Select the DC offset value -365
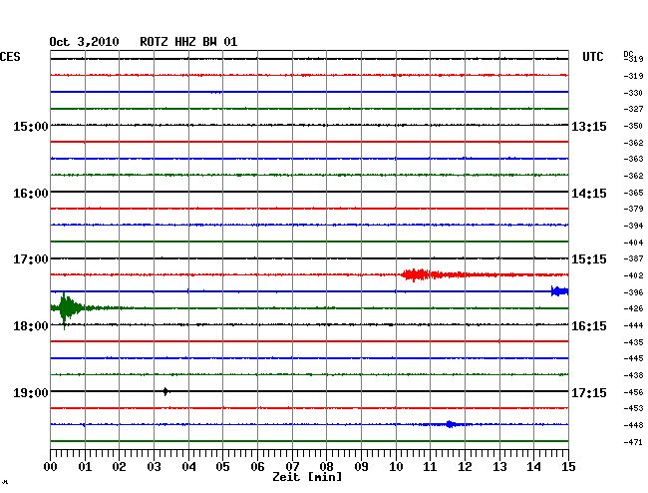Screen dimensions: 648x493 633,193
